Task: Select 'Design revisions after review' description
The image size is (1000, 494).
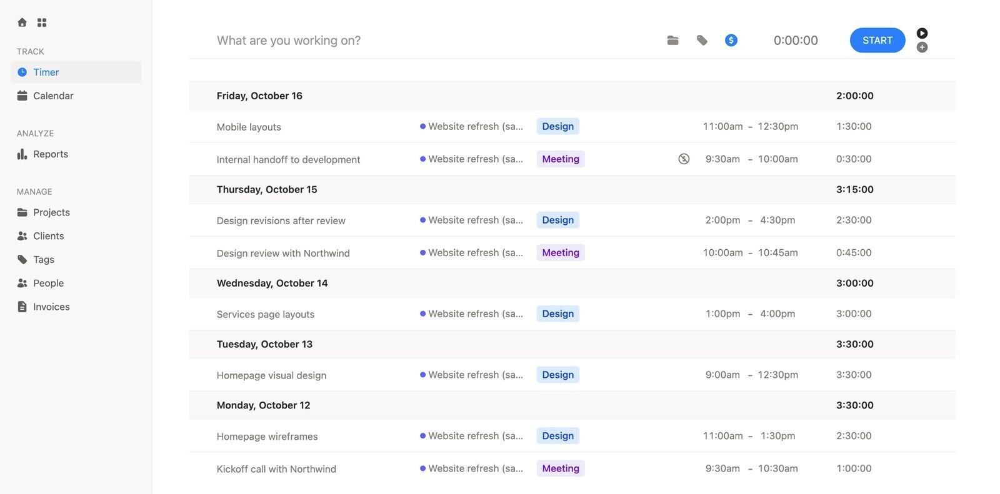Action: [281, 220]
